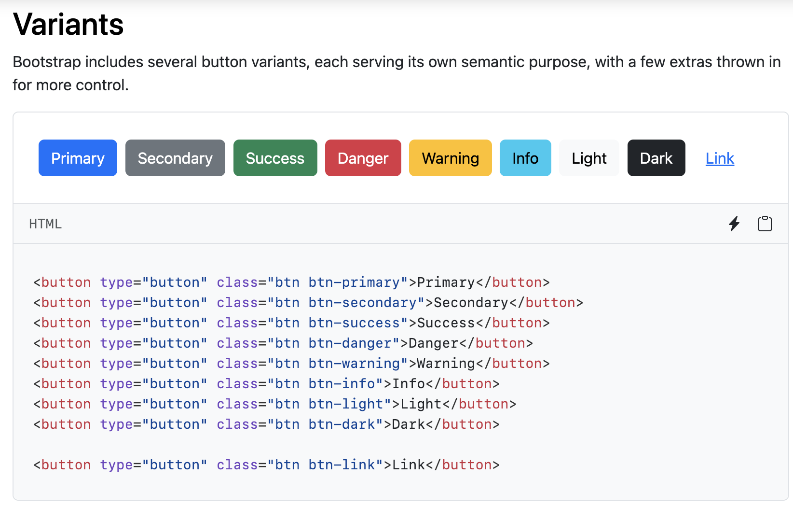Image resolution: width=793 pixels, height=507 pixels.
Task: Click the lightning bolt StackBlitz icon
Action: click(x=734, y=224)
